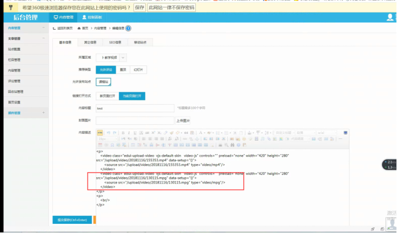Click the home icon in the breadcrumb
The height and width of the screenshot is (233, 397).
tap(79, 28)
